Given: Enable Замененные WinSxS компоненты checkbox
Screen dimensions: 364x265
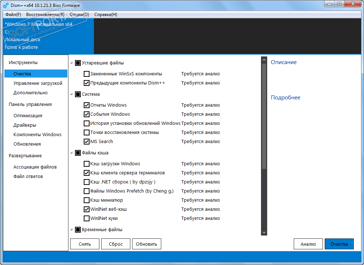Looking at the screenshot, I should point(86,74).
